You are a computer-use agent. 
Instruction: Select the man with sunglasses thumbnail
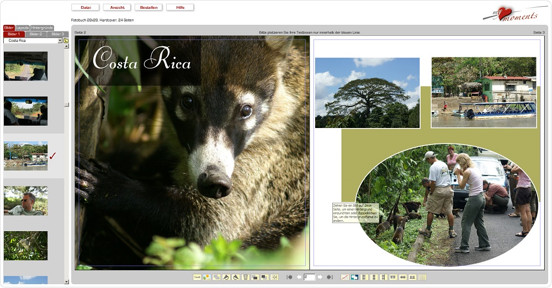[x=26, y=201]
